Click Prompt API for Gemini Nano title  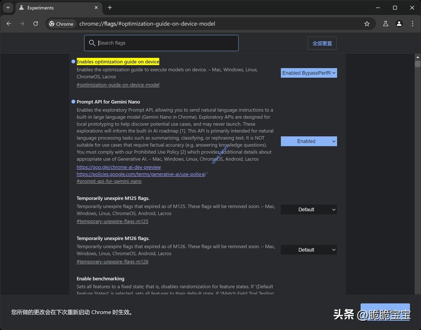point(108,102)
